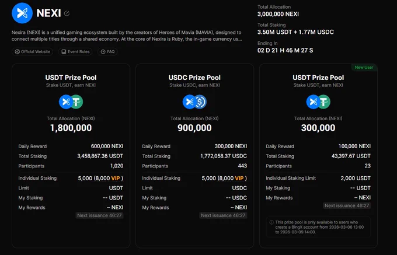The height and width of the screenshot is (255, 397).
Task: Click the 1,800,000 allocation value
Action: [71, 128]
